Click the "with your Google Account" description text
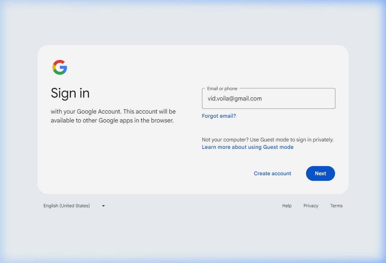The width and height of the screenshot is (386, 263). click(113, 112)
